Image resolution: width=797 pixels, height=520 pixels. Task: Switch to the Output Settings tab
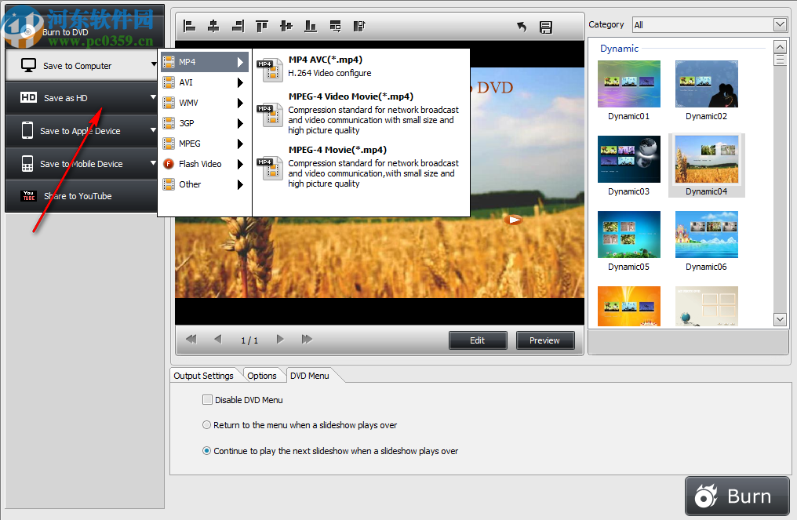click(x=205, y=375)
